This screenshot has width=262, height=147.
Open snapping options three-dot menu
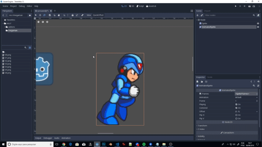pyautogui.click(x=68, y=15)
